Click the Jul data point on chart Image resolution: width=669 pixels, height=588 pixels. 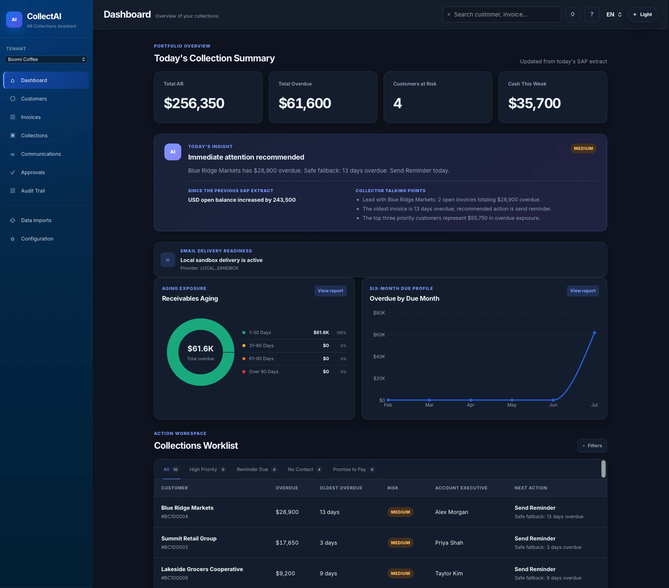[x=594, y=333]
